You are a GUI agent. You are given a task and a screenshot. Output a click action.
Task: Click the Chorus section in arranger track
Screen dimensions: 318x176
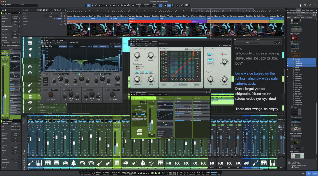tap(159, 22)
